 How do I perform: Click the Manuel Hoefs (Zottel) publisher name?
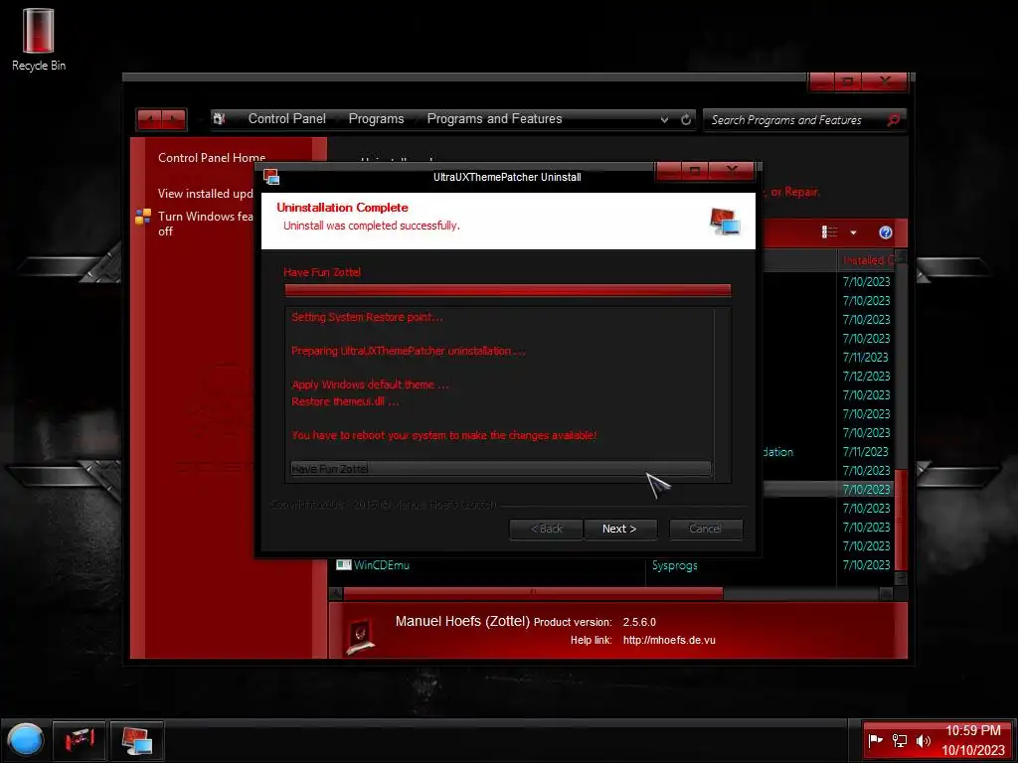462,621
